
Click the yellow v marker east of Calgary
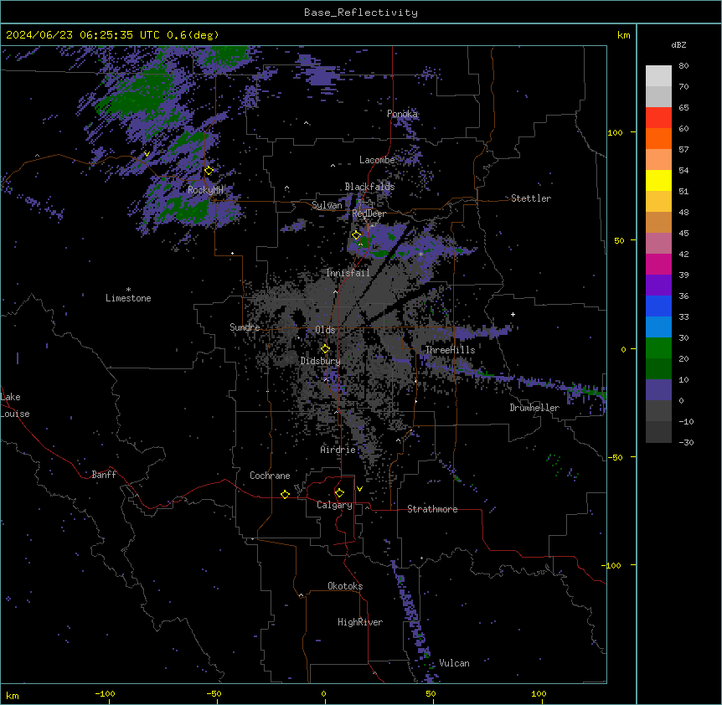359,489
